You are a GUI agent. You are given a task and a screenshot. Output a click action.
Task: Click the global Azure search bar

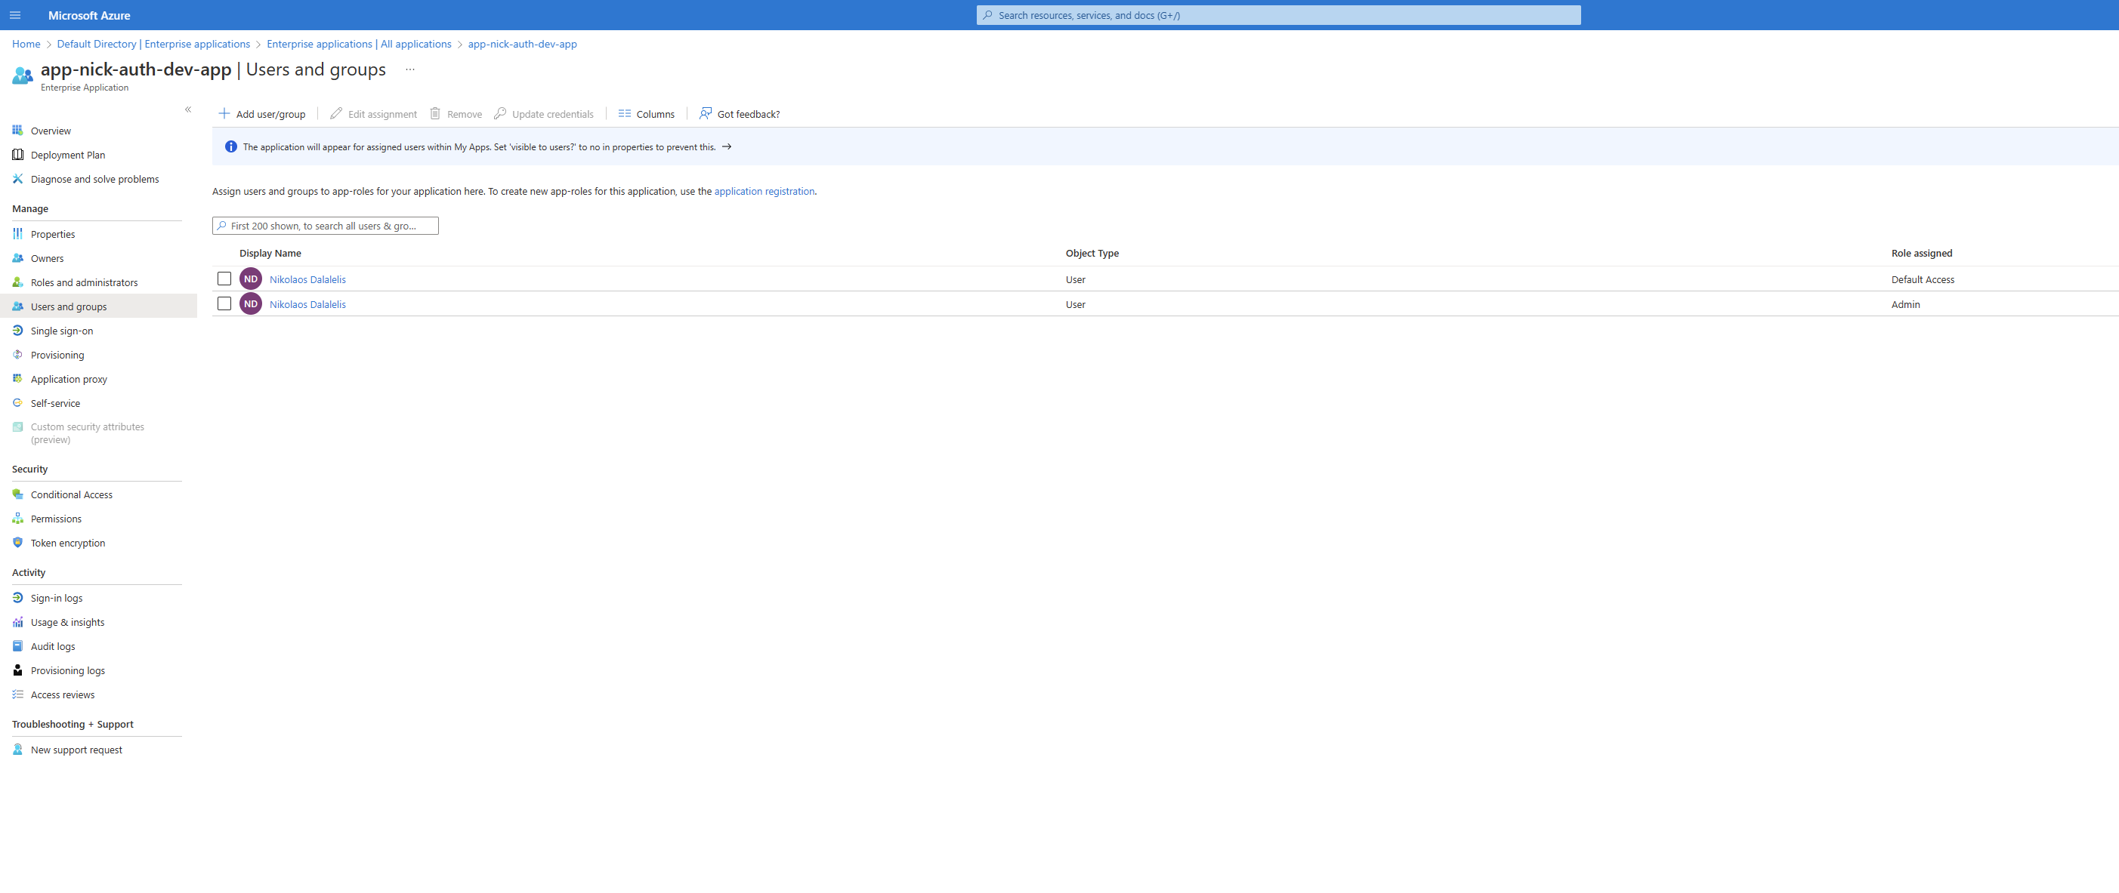tap(1277, 15)
